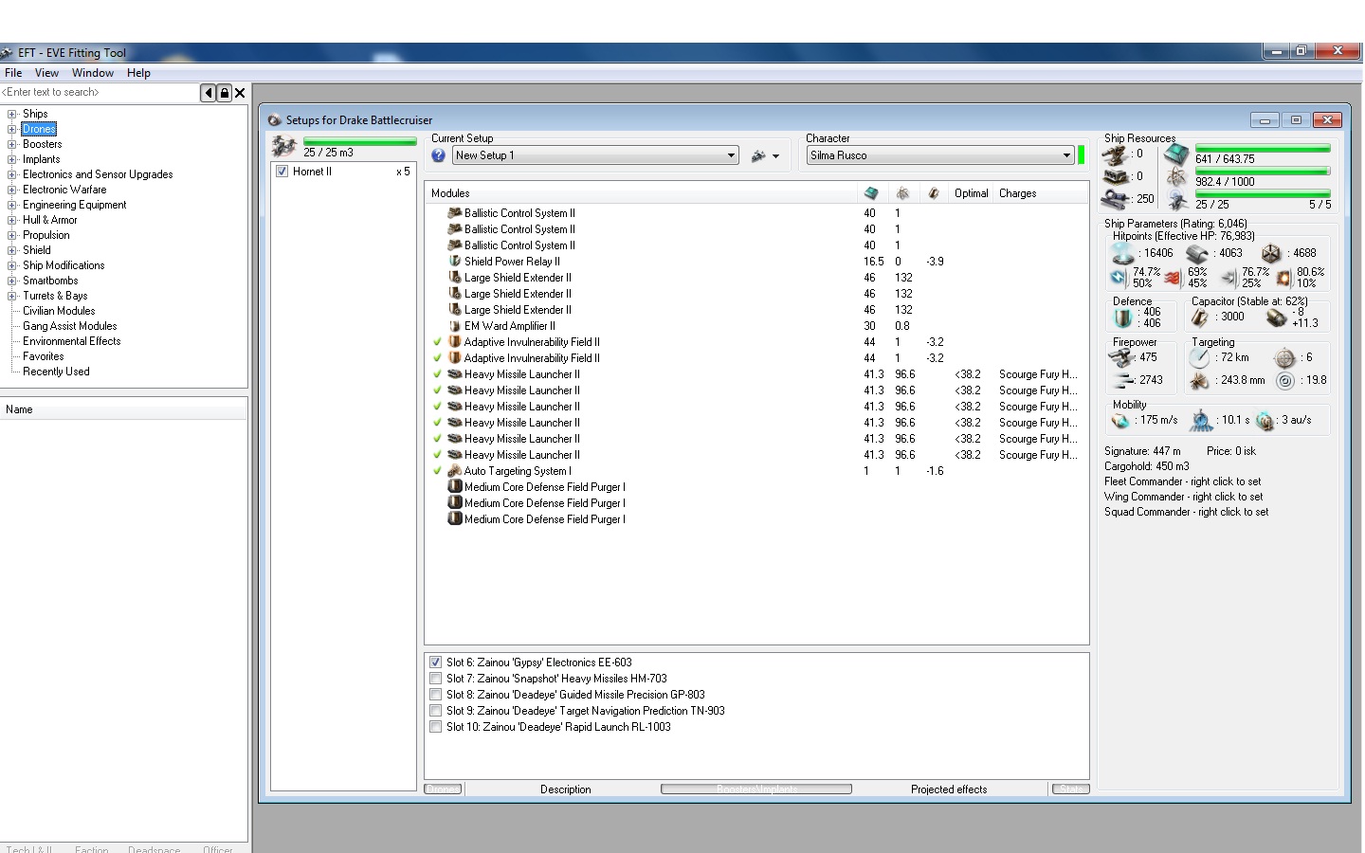This screenshot has height=853, width=1365.
Task: Click the kinetic resistance icon showing 76.7%
Action: tap(1229, 278)
